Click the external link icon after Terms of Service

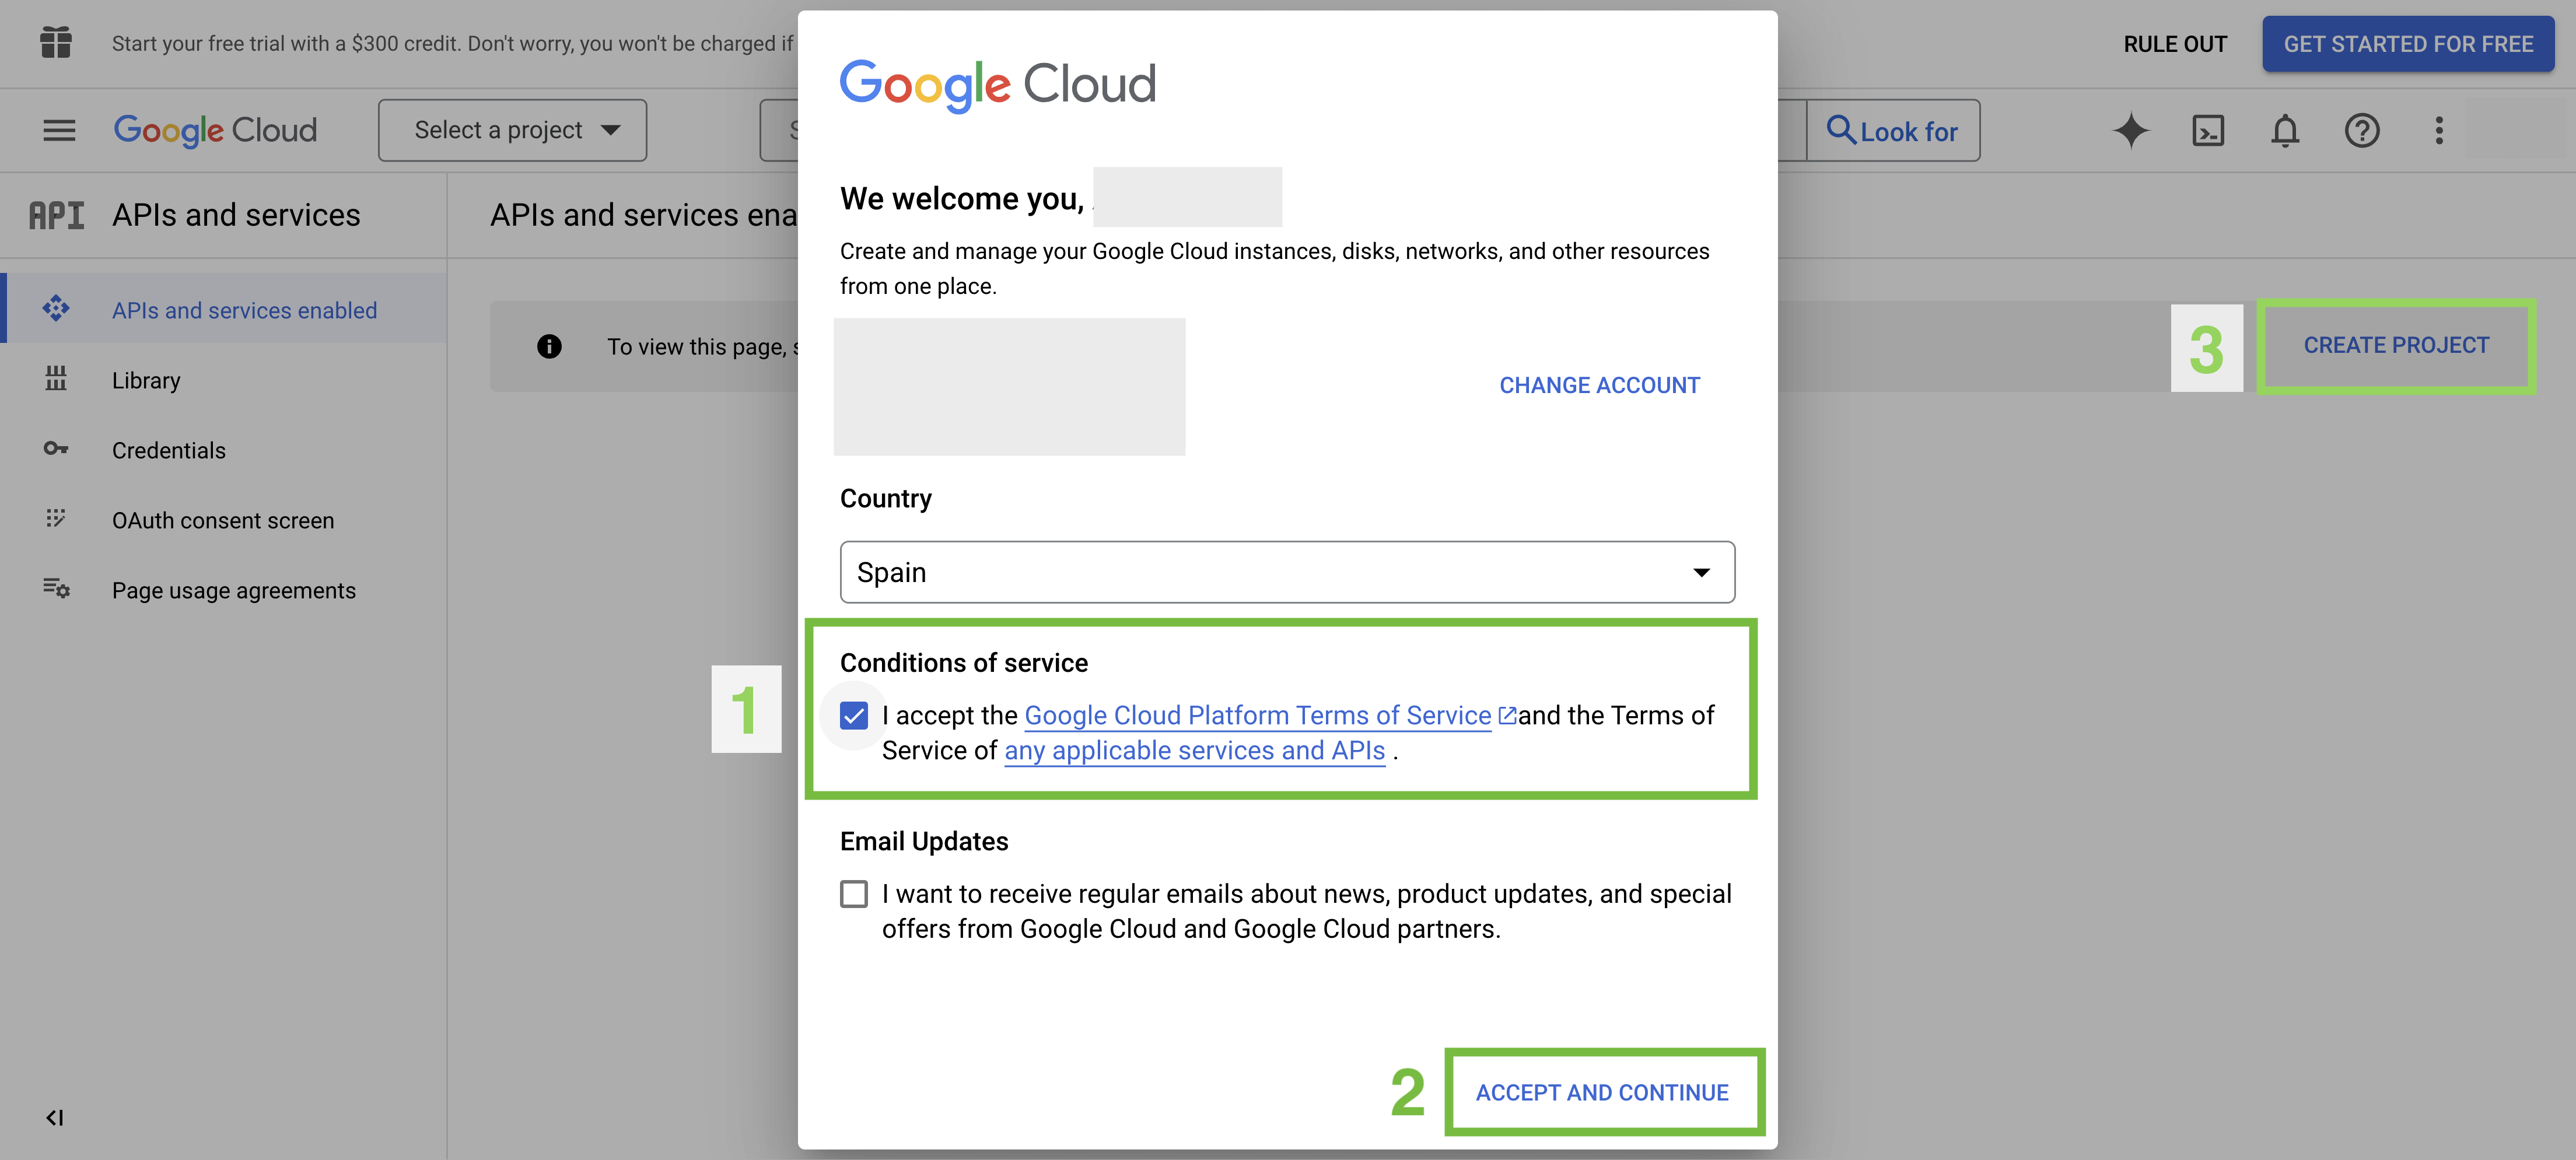1507,715
